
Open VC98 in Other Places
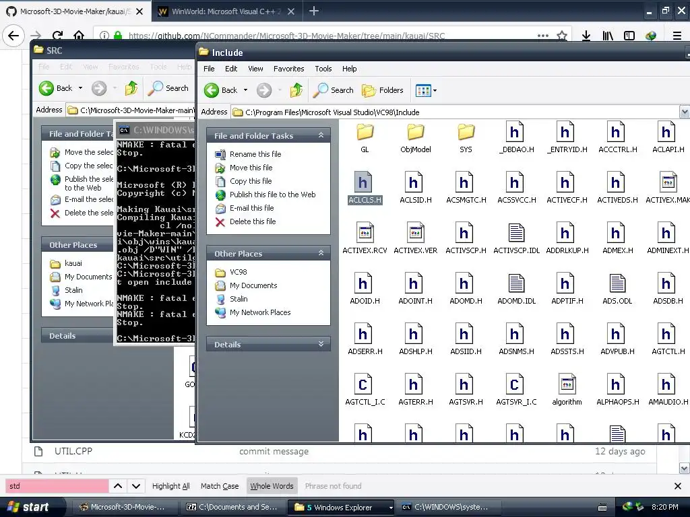tap(238, 272)
